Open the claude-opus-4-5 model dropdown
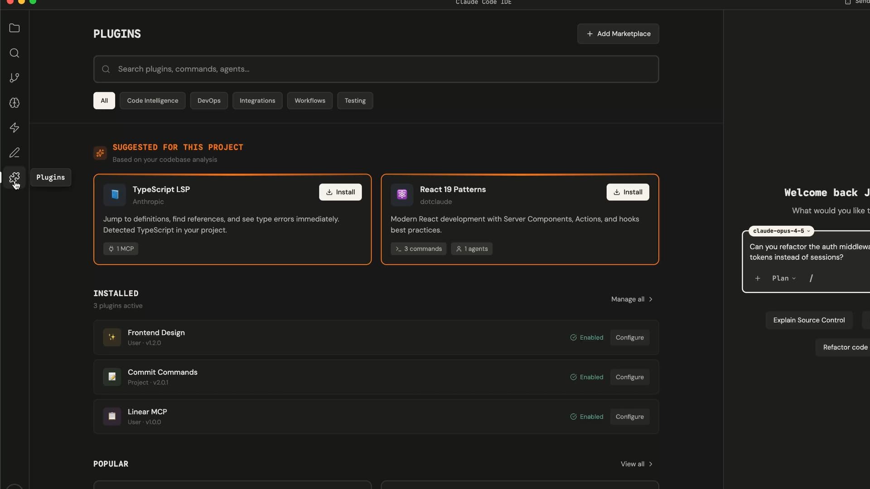 781,231
